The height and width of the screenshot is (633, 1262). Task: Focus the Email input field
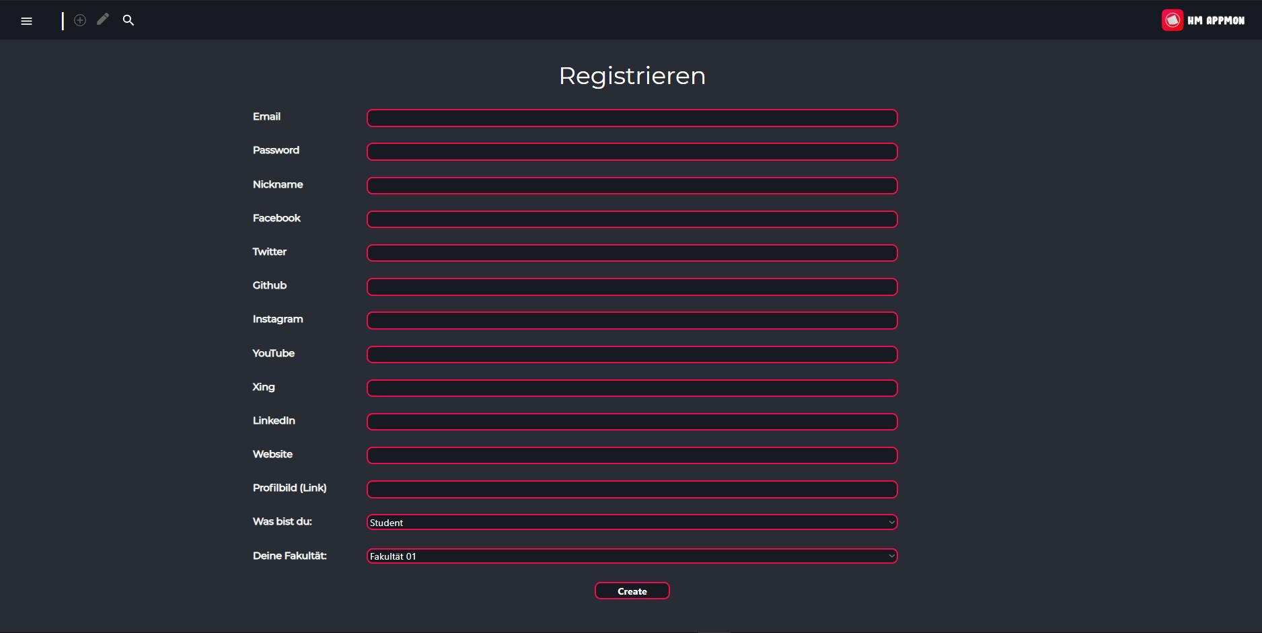click(632, 118)
